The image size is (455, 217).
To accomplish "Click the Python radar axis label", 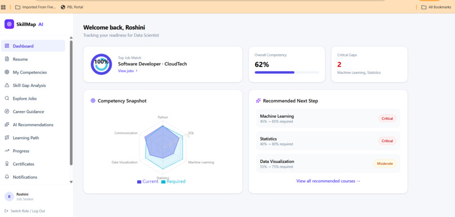I will (163, 117).
